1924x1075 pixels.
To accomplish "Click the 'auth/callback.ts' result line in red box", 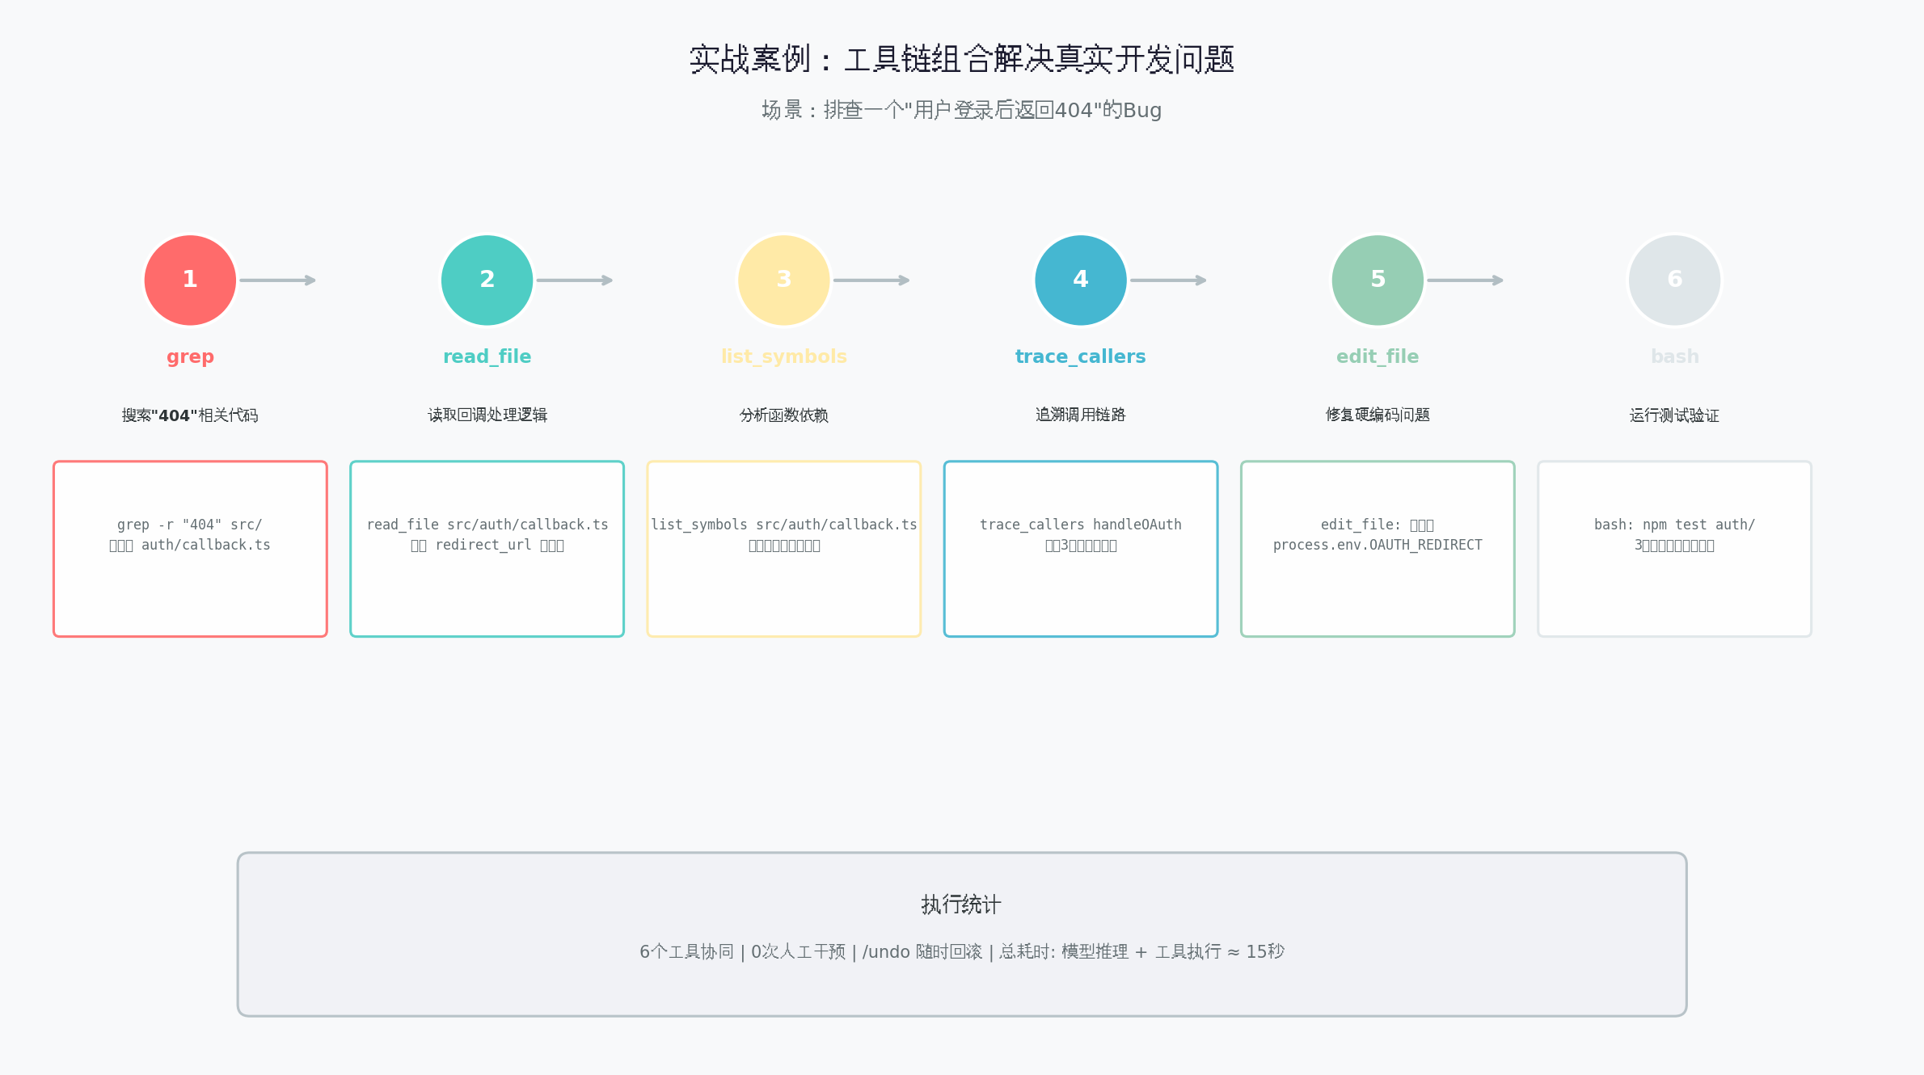I will (x=190, y=545).
